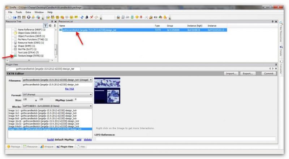The width and height of the screenshot is (289, 159).
Task: Close the Resource Tree panel
Action: (x=55, y=22)
